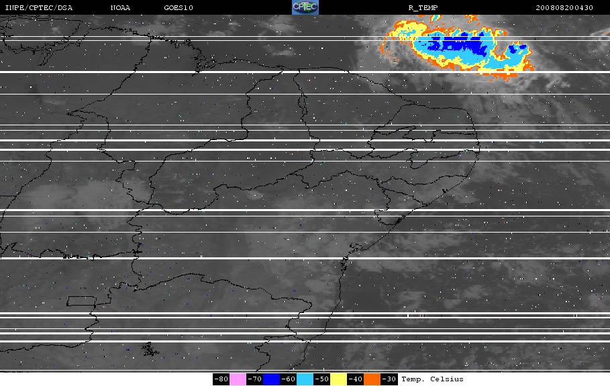The height and width of the screenshot is (386, 610).
Task: Select the INPE/CPTEC/DSA header text
Action: 38,8
